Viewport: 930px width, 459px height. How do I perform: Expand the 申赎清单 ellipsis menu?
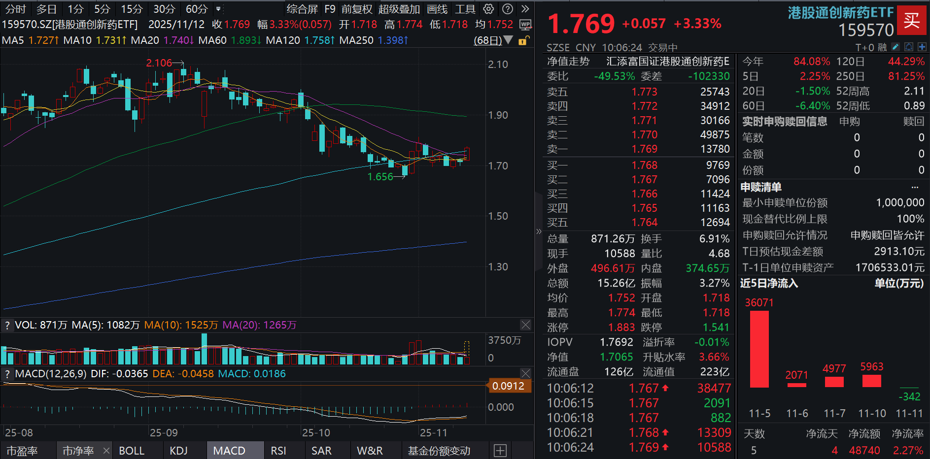click(916, 187)
